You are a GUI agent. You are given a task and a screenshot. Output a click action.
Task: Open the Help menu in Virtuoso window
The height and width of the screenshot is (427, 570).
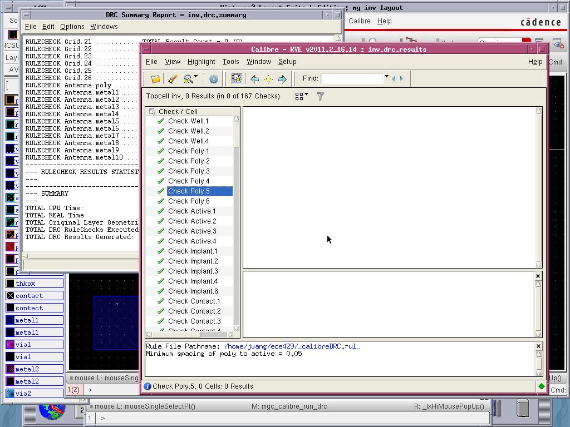coord(384,21)
